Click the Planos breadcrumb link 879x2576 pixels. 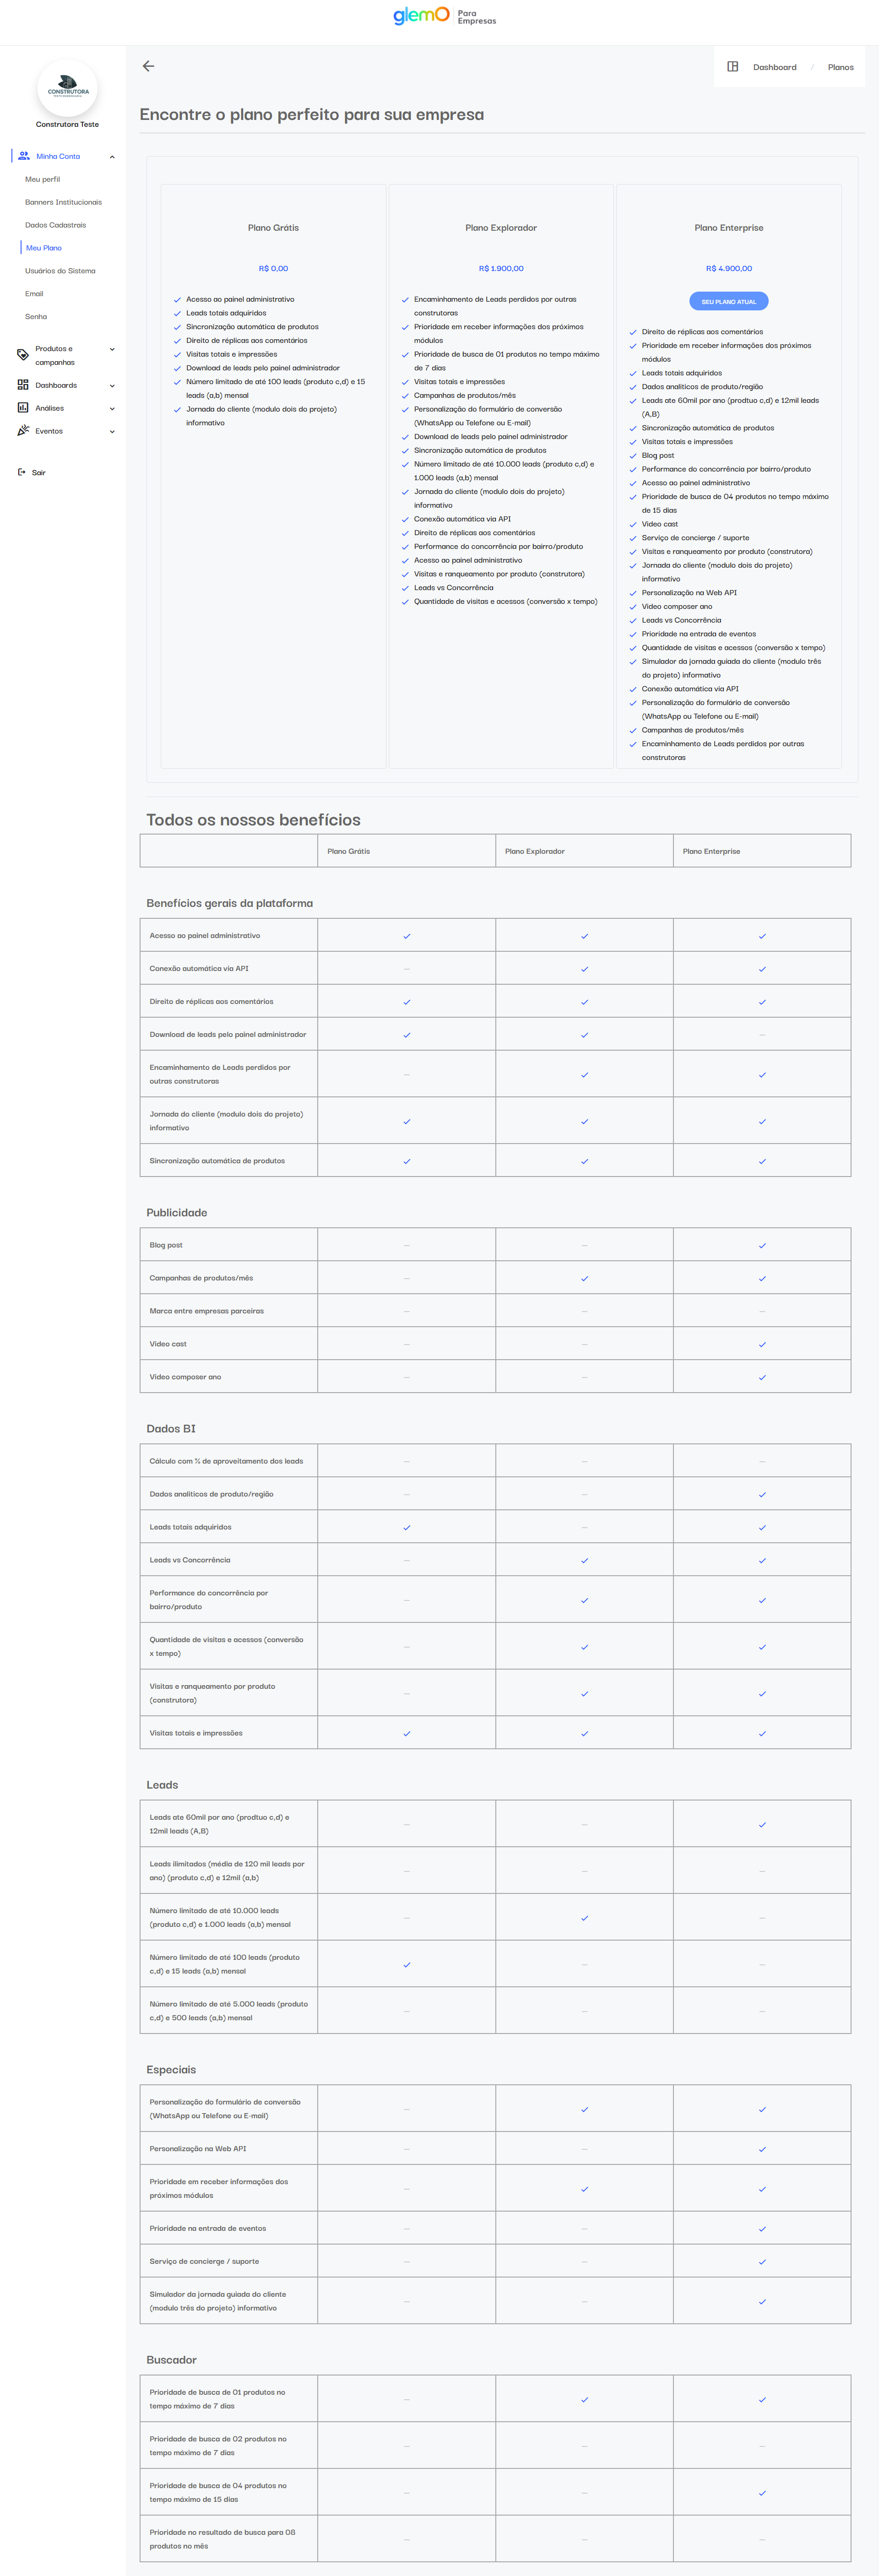click(x=840, y=67)
